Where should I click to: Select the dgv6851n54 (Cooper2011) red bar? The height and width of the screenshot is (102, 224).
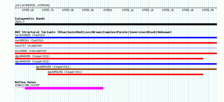[126, 74]
